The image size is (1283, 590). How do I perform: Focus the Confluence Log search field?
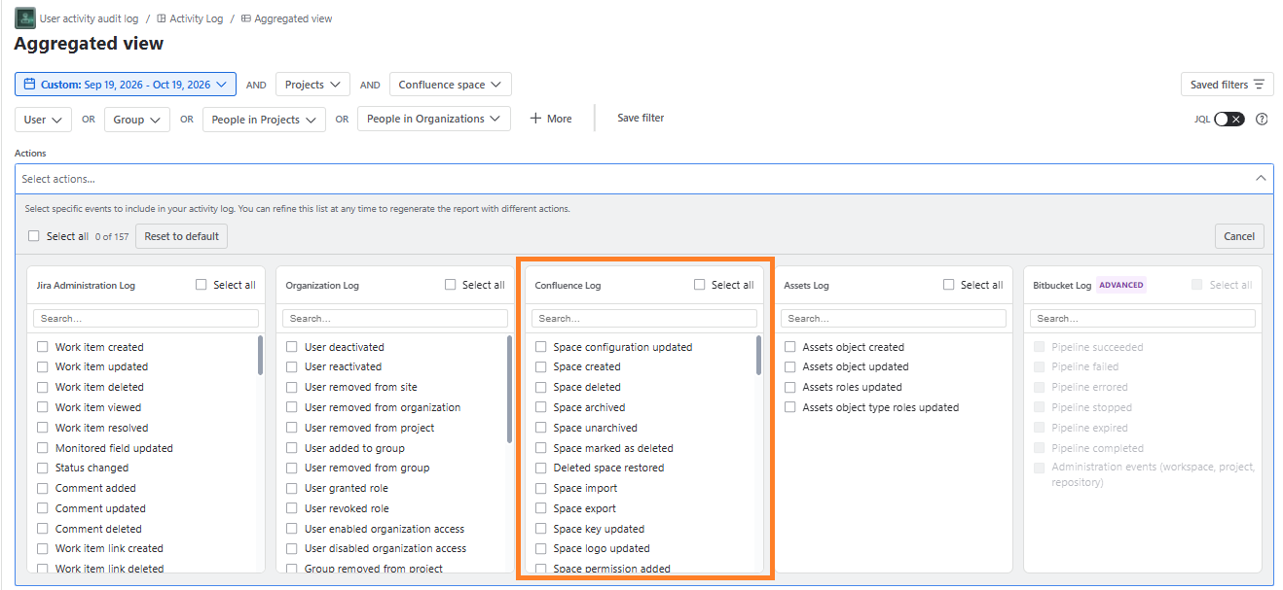644,318
